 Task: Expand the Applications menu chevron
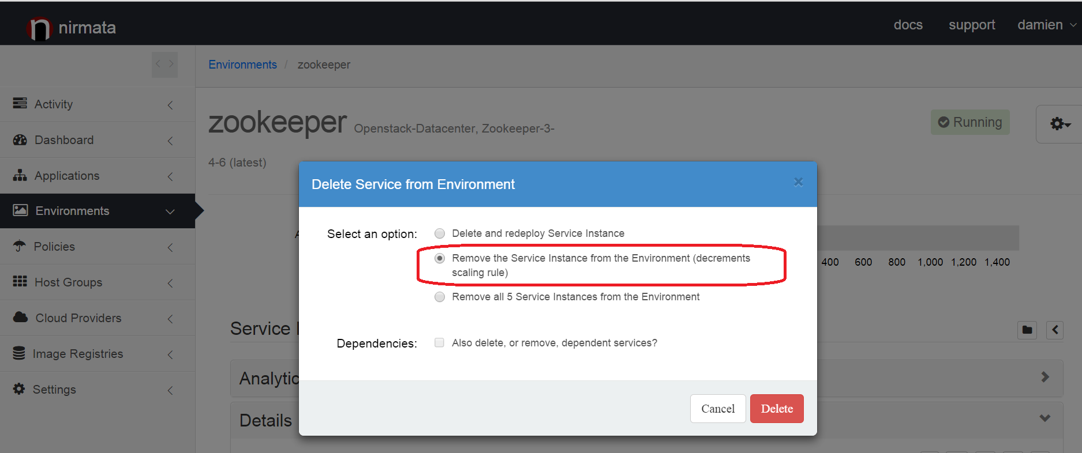coord(170,176)
